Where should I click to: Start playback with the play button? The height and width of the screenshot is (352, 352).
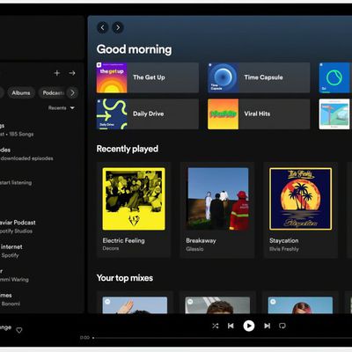249,326
